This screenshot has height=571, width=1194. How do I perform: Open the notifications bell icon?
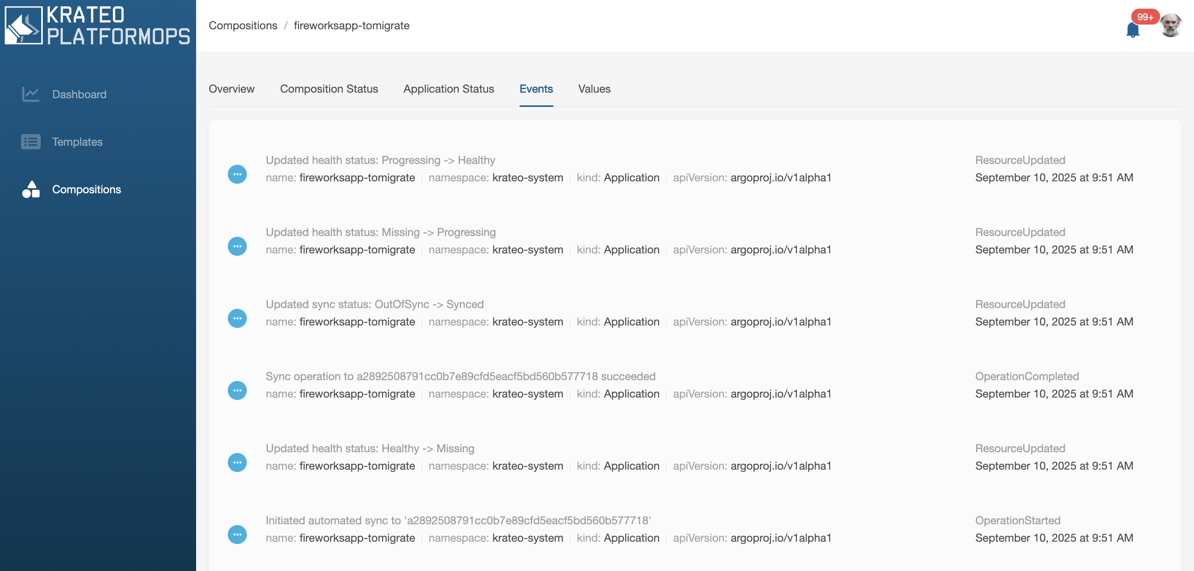click(x=1132, y=30)
